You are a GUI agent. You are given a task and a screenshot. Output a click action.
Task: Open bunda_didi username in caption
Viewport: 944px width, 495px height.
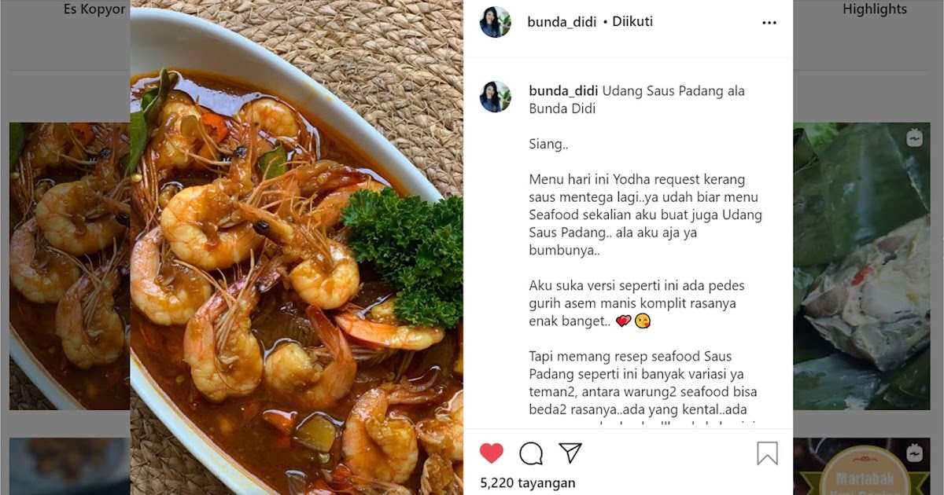pos(563,91)
